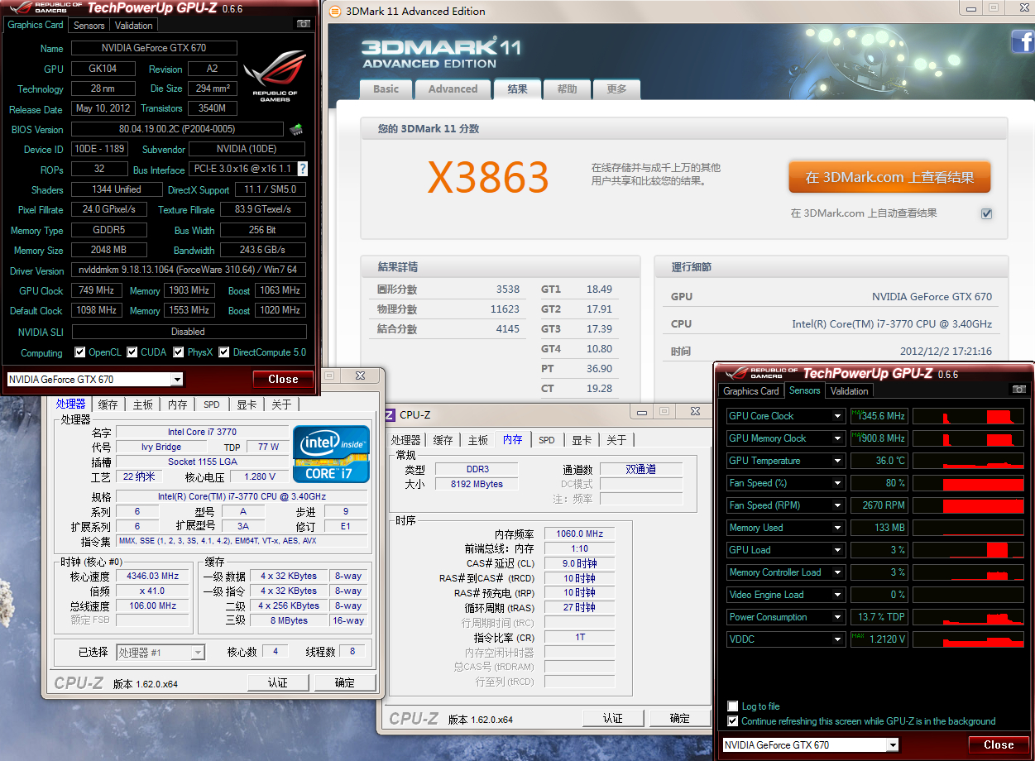
Task: Expand the Power Consumption sensor dropdown
Action: tap(838, 617)
